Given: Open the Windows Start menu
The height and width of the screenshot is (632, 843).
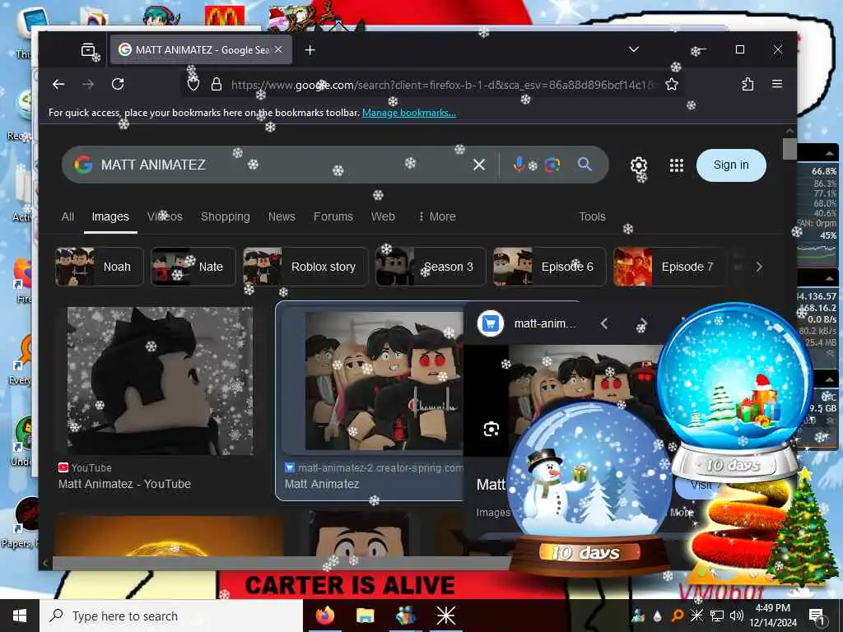Looking at the screenshot, I should click(x=20, y=616).
